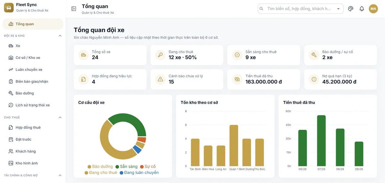Click the check icon on Sẵn sàng cho thuê card
Viewport: 385px width, 183px height.
pyautogui.click(x=237, y=55)
